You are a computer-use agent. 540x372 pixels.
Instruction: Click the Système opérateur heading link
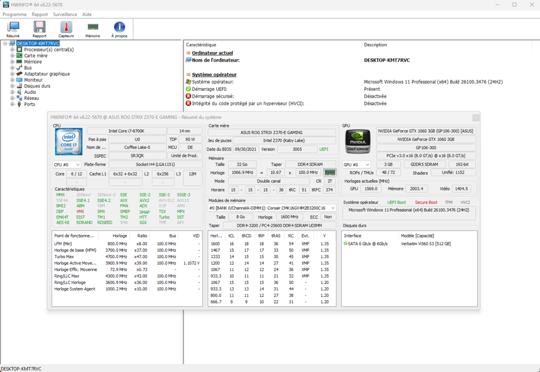[x=214, y=75]
